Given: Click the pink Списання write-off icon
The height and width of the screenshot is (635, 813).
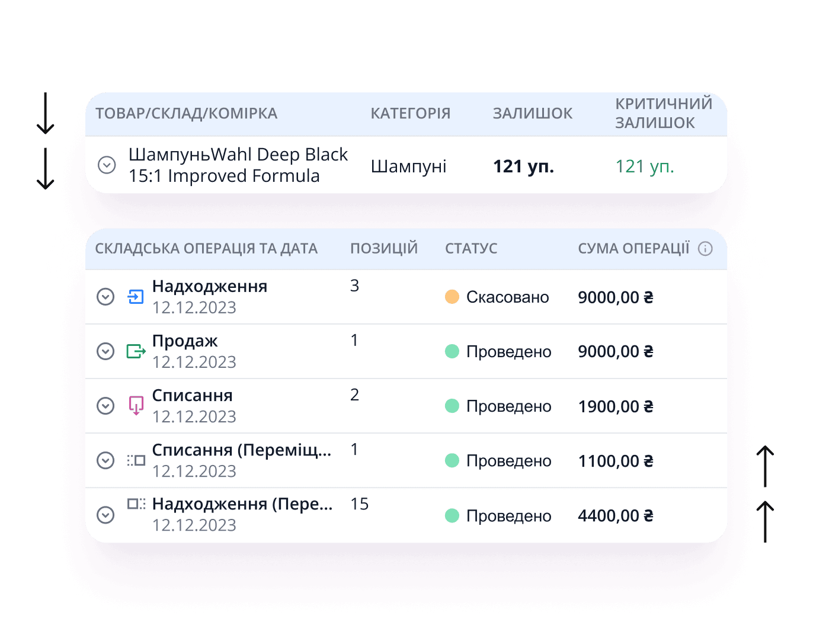Looking at the screenshot, I should pyautogui.click(x=136, y=406).
